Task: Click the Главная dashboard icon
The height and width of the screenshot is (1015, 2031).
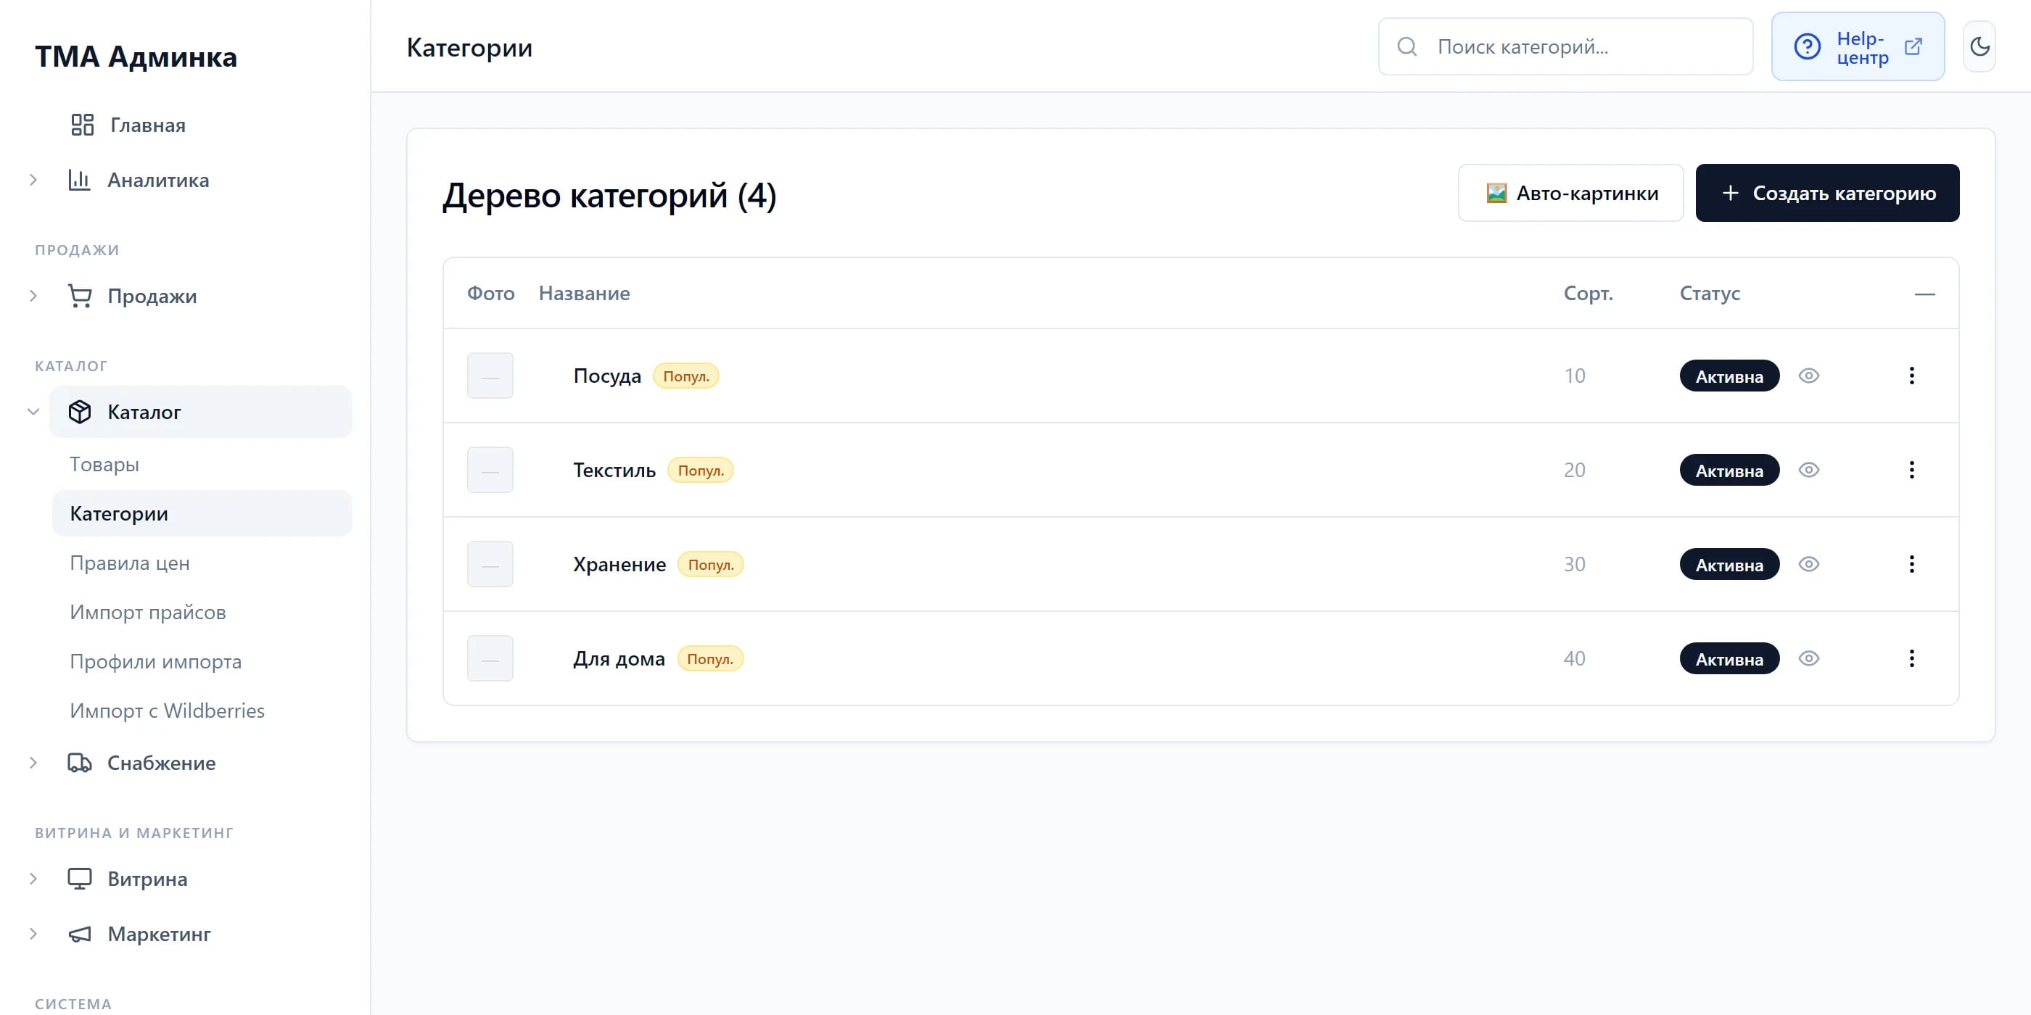Action: pos(82,125)
